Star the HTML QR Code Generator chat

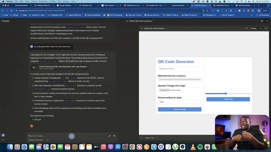tap(262, 21)
